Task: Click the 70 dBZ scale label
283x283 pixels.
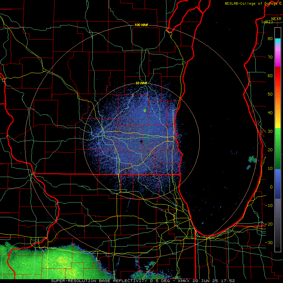Action: pyautogui.click(x=270, y=57)
